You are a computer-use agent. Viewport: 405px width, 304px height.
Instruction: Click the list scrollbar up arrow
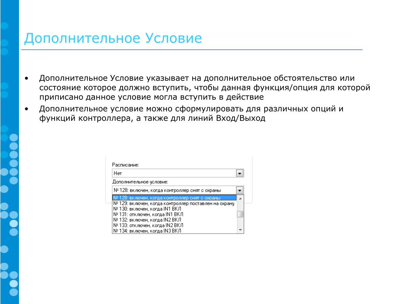pos(240,199)
